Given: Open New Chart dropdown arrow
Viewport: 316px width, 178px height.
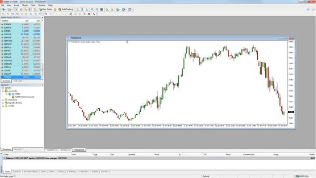Looking at the screenshot, I should coord(5,9).
